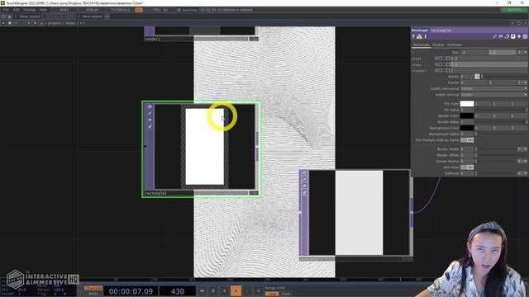Open the Edit menu
This screenshot has height=297, width=529.
(17, 10)
